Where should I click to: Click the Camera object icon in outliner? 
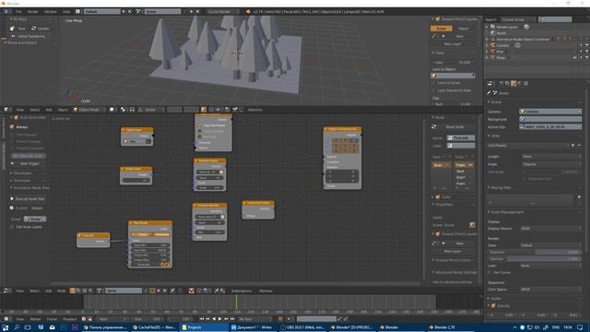click(492, 45)
